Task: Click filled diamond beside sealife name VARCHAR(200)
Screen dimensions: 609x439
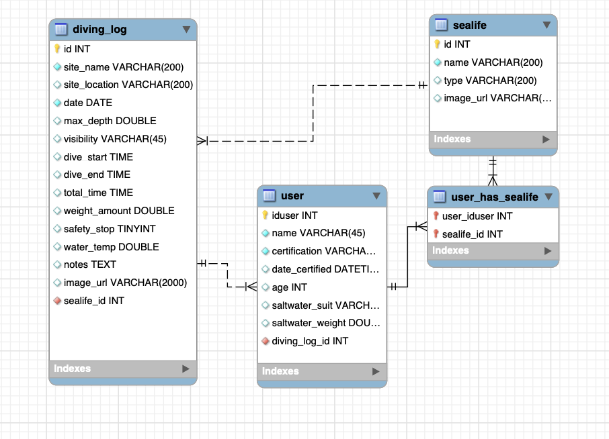Action: (438, 62)
